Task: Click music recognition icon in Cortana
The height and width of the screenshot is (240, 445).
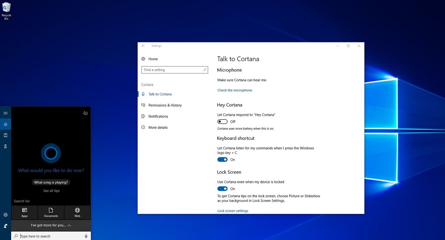Action: (85, 113)
